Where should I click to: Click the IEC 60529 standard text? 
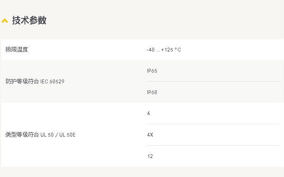coord(52,81)
